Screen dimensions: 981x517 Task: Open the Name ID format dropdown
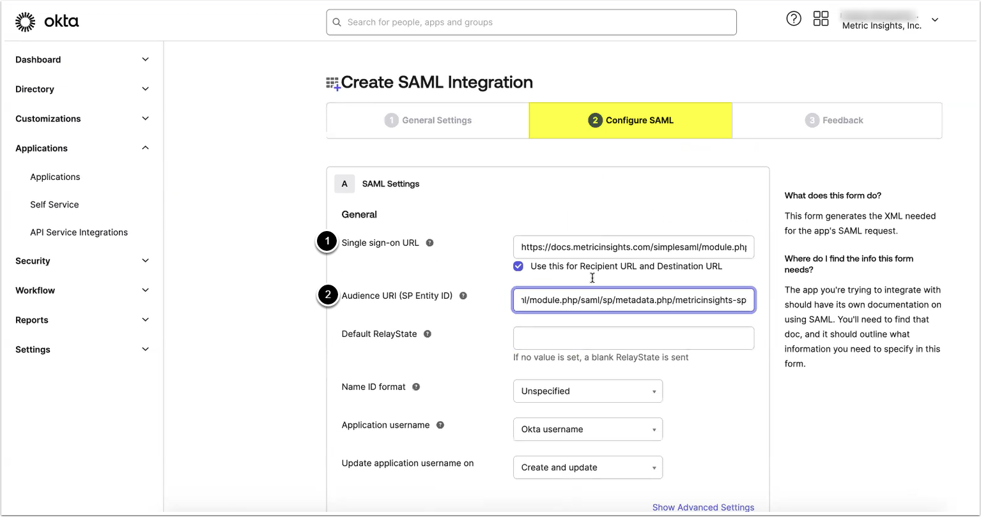pos(587,391)
